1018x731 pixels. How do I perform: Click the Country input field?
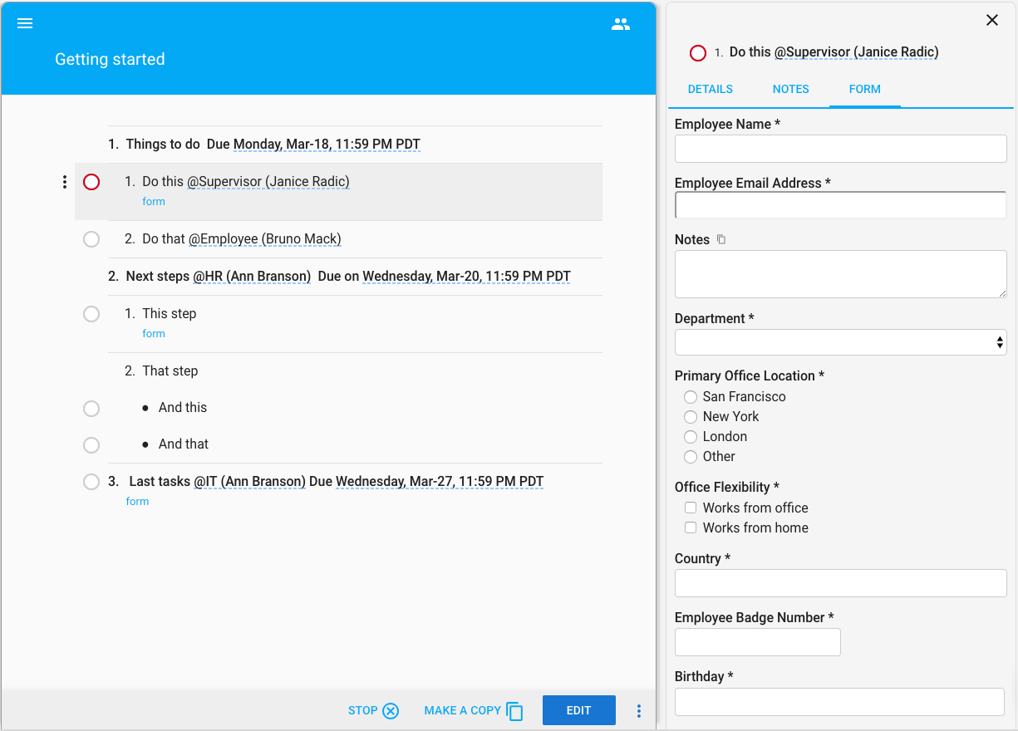(x=841, y=583)
